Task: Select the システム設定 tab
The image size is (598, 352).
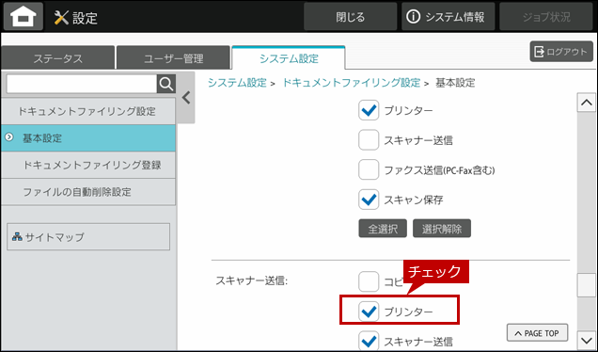Action: pyautogui.click(x=289, y=58)
